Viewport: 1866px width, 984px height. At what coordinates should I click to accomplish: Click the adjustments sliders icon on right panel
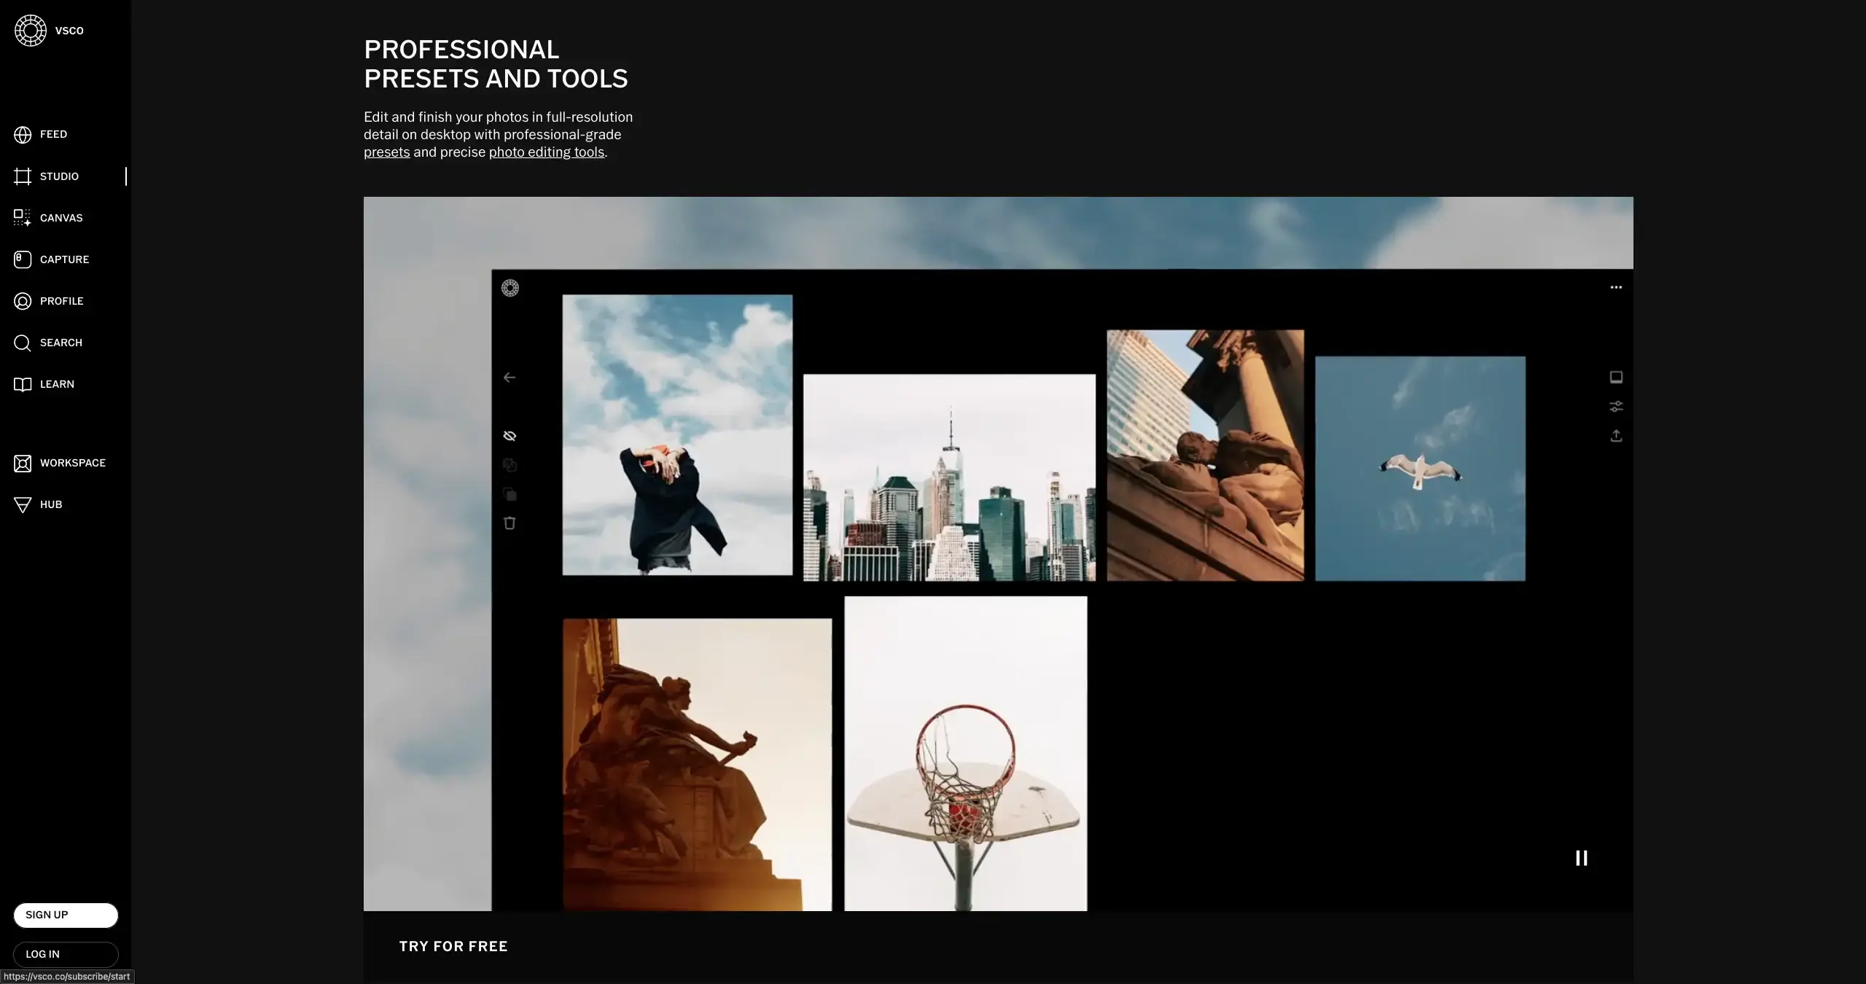click(1615, 406)
